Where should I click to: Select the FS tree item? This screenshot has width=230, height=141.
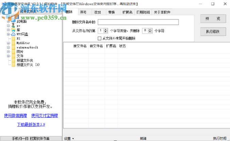click(x=18, y=39)
